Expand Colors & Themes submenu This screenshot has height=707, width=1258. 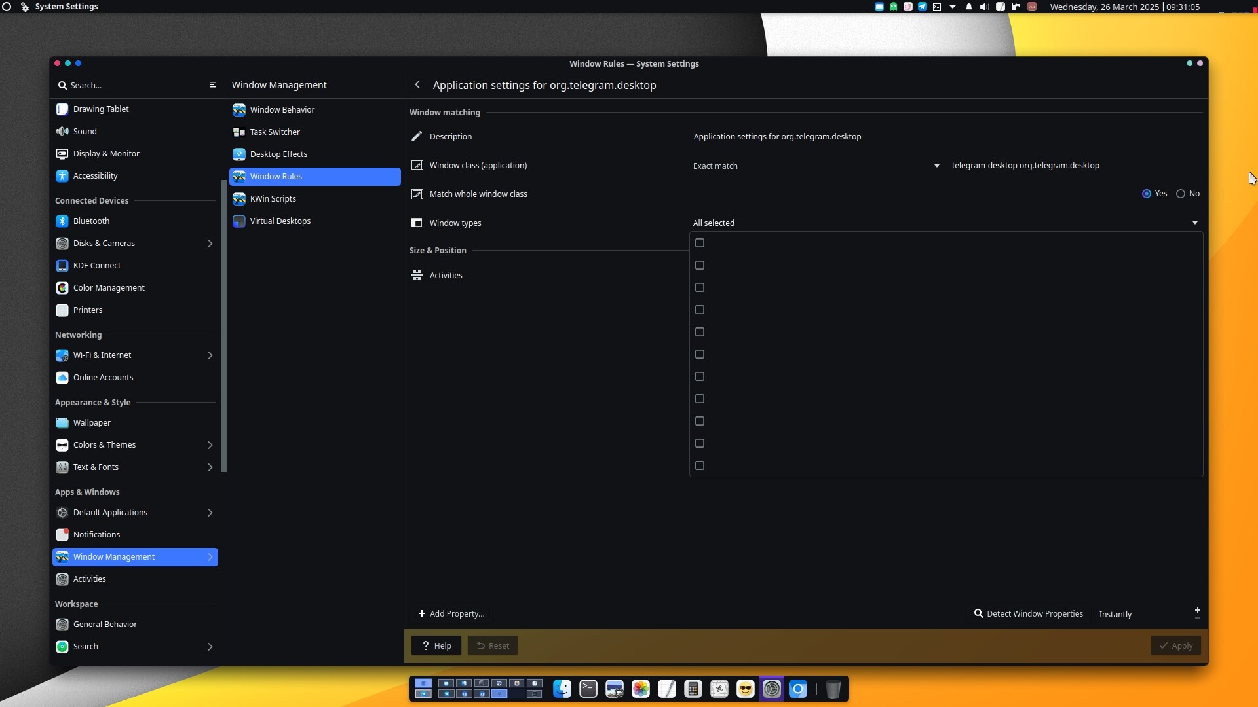210,445
